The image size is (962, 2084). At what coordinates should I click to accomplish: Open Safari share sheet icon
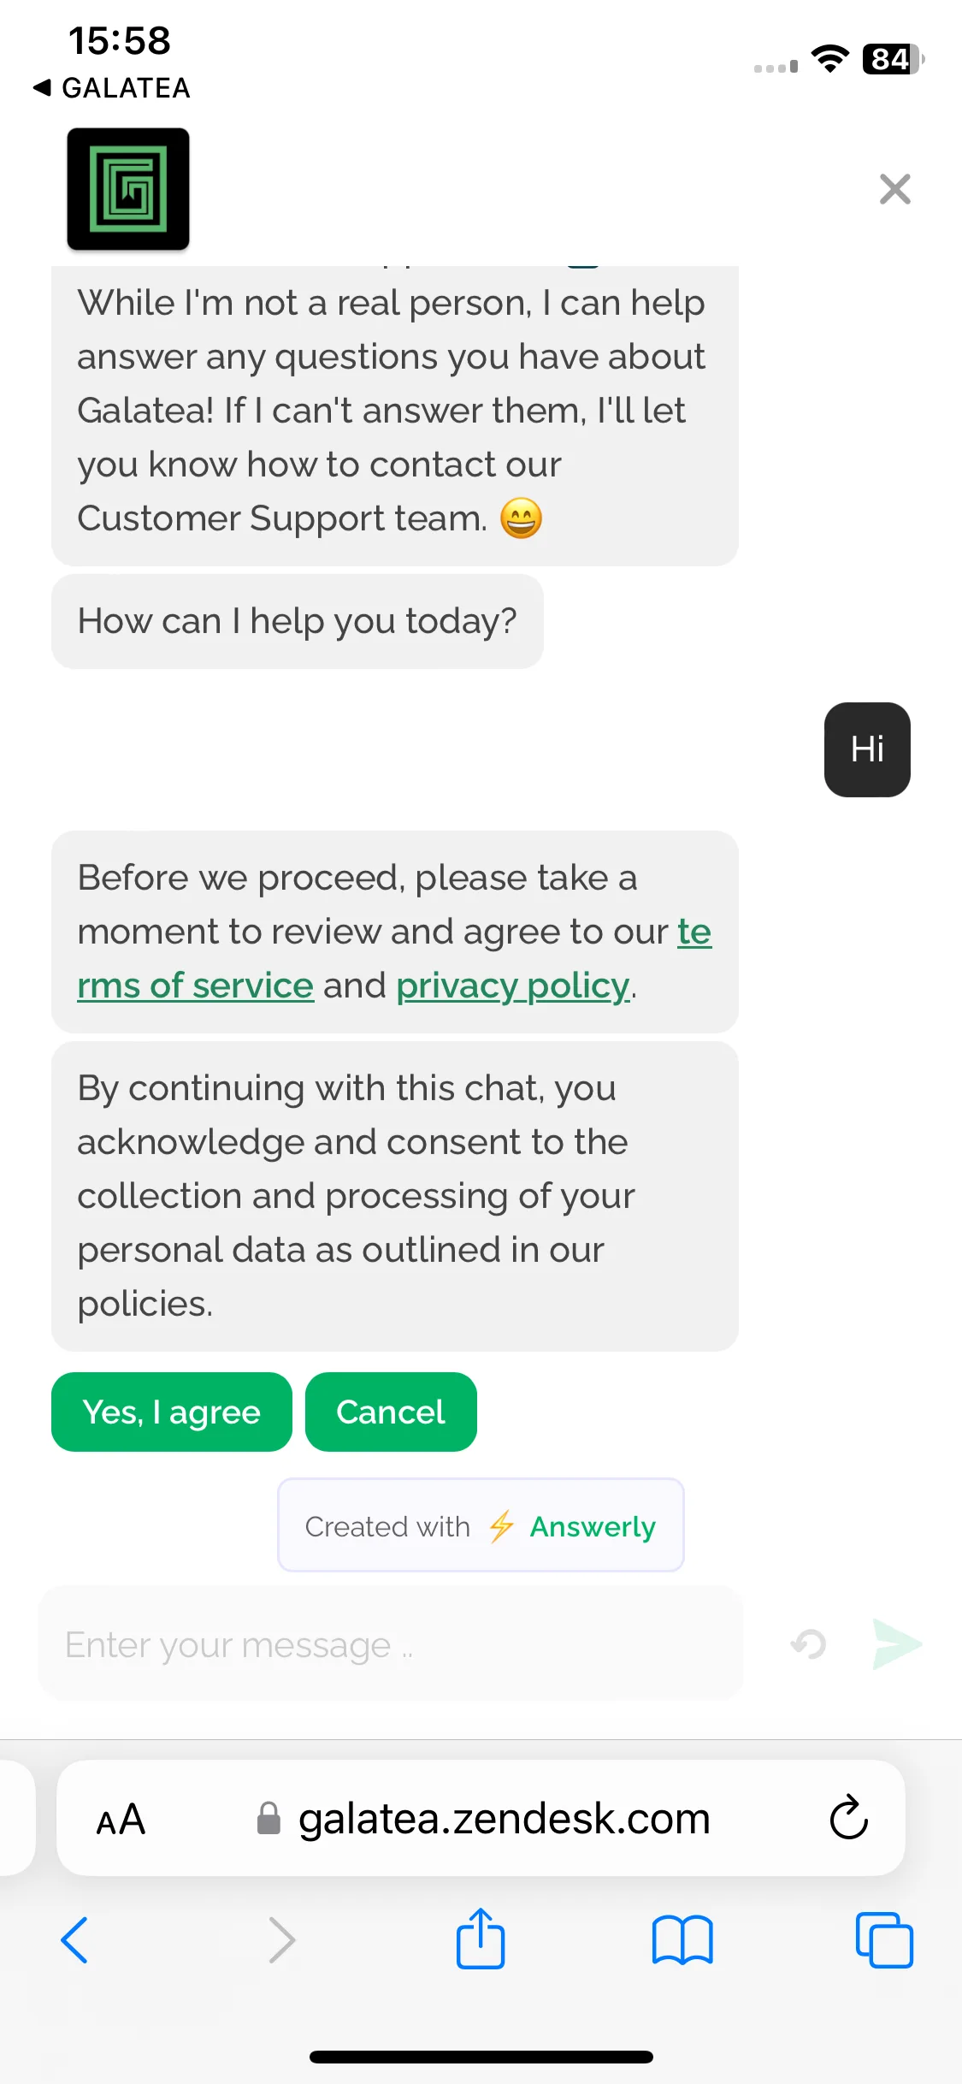click(481, 1939)
